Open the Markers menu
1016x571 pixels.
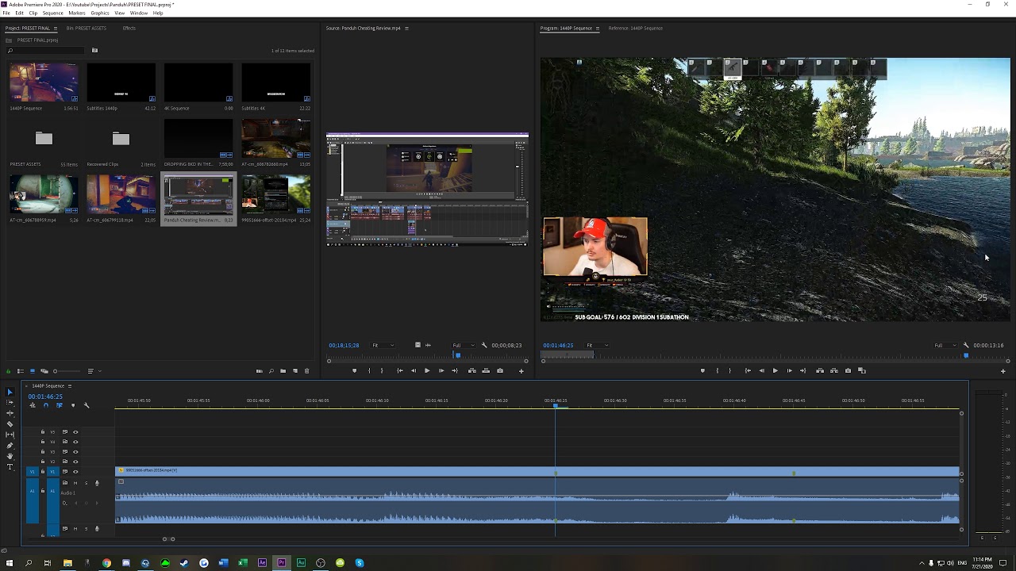coord(77,13)
